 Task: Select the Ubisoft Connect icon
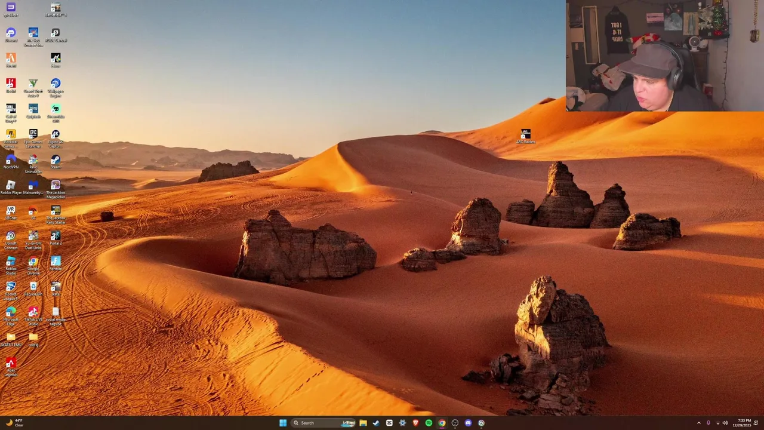click(11, 241)
